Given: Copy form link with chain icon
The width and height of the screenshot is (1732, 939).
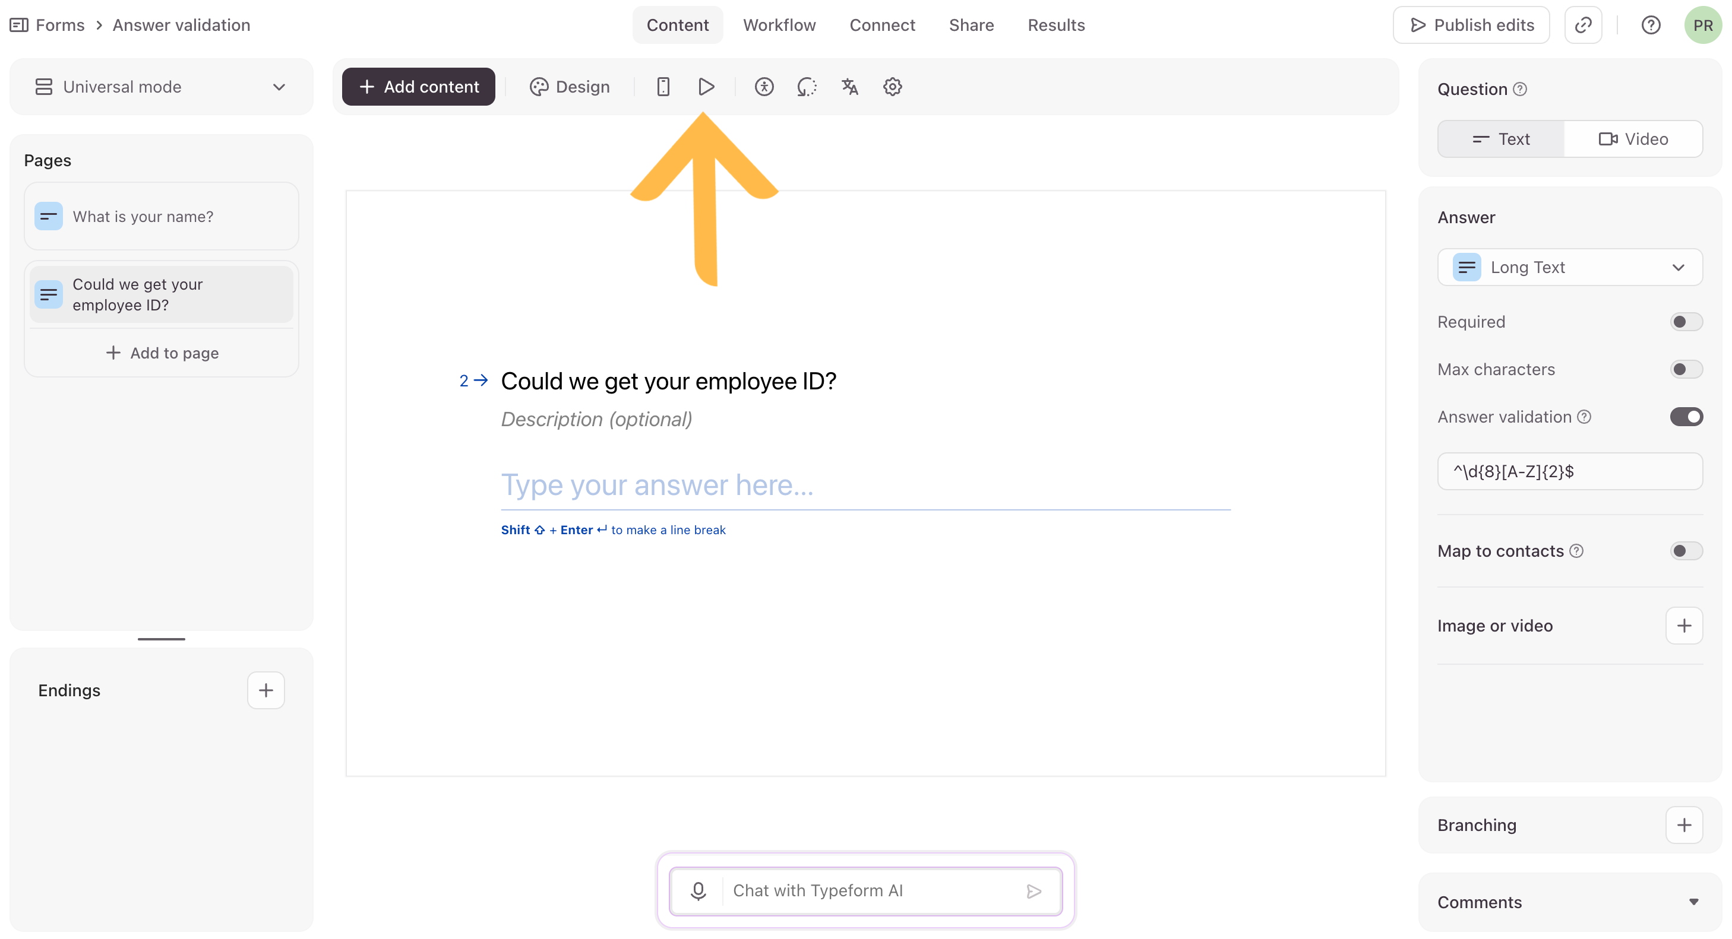Looking at the screenshot, I should 1583,26.
